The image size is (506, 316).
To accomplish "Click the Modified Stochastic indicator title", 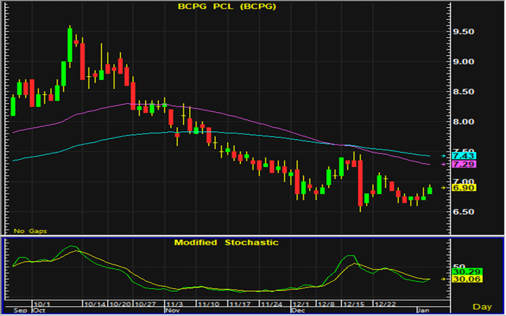I will pyautogui.click(x=227, y=243).
